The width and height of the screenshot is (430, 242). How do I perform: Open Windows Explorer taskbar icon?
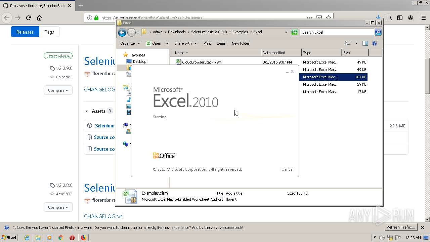pyautogui.click(x=38, y=238)
